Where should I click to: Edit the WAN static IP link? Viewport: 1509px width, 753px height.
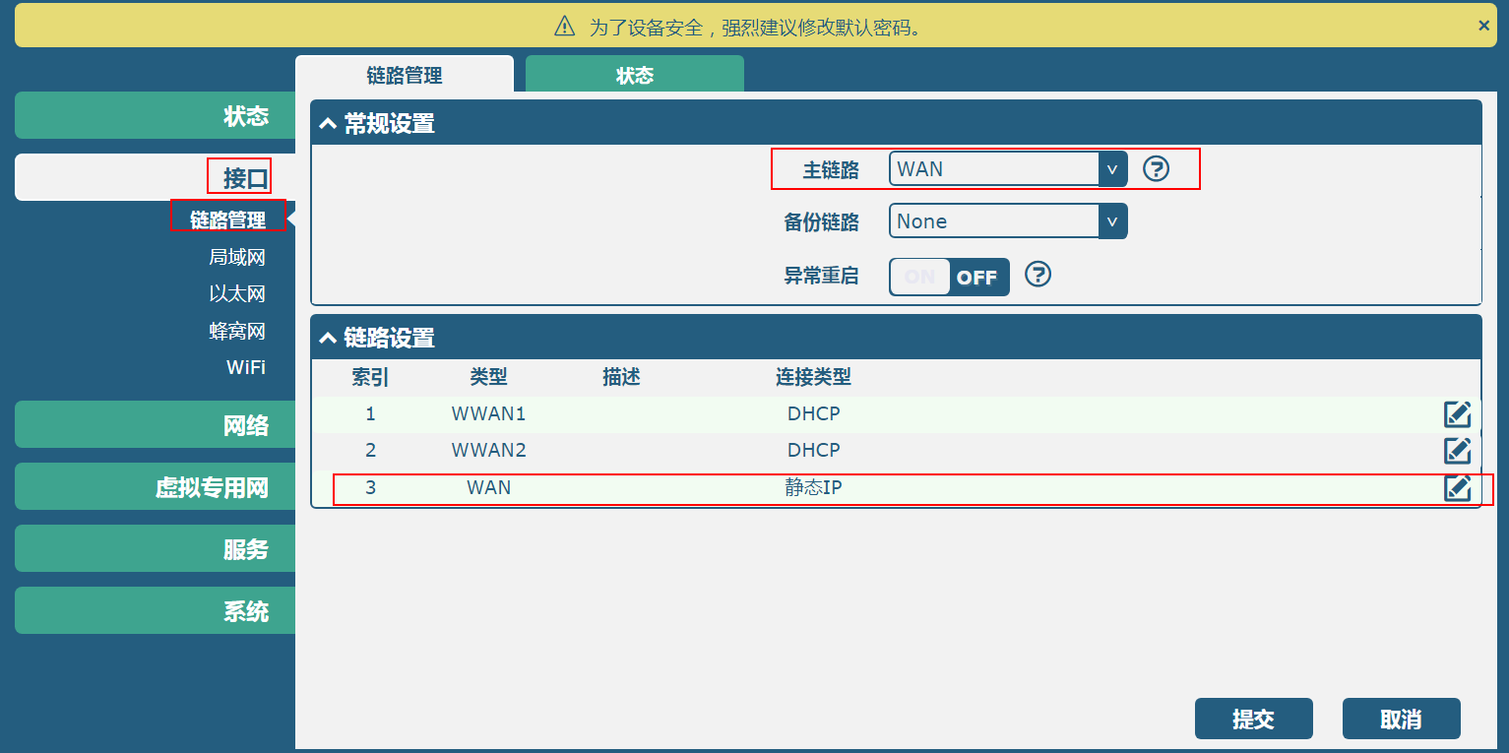click(1457, 487)
